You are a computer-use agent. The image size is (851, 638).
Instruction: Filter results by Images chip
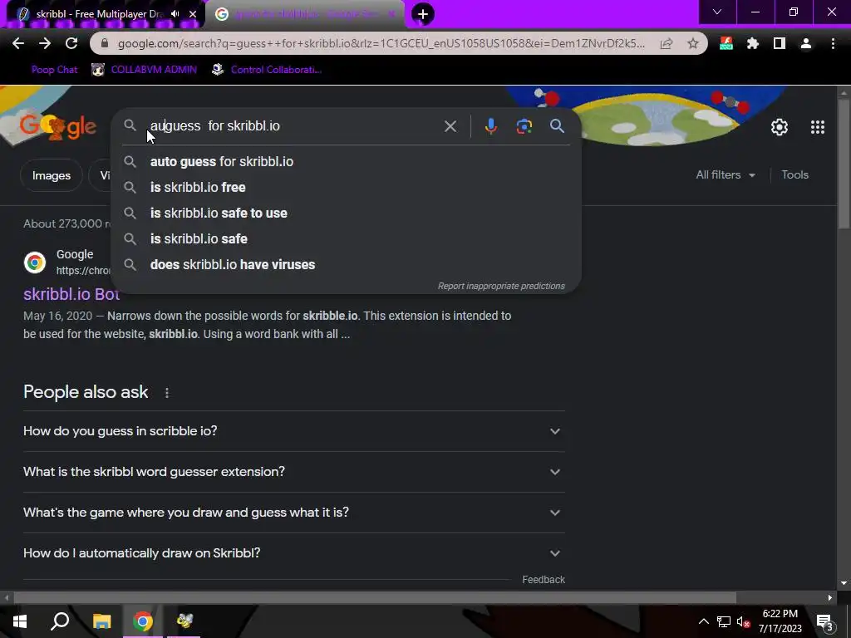pos(51,175)
